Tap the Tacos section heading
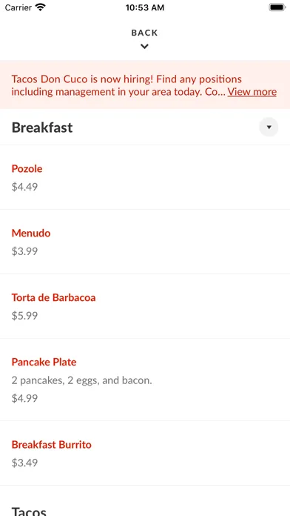Image resolution: width=290 pixels, height=516 pixels. [29, 511]
